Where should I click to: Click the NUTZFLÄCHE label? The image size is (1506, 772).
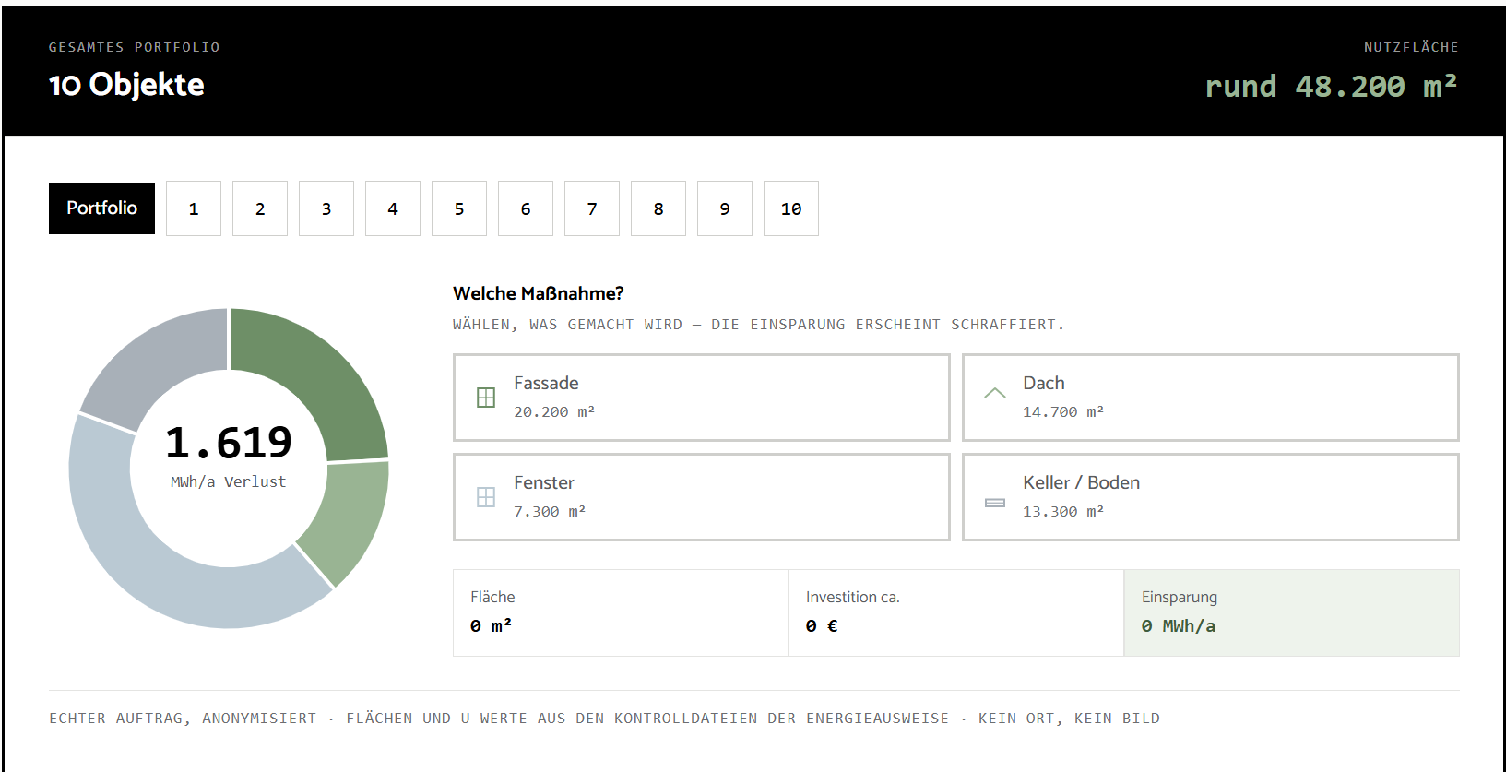click(x=1411, y=47)
